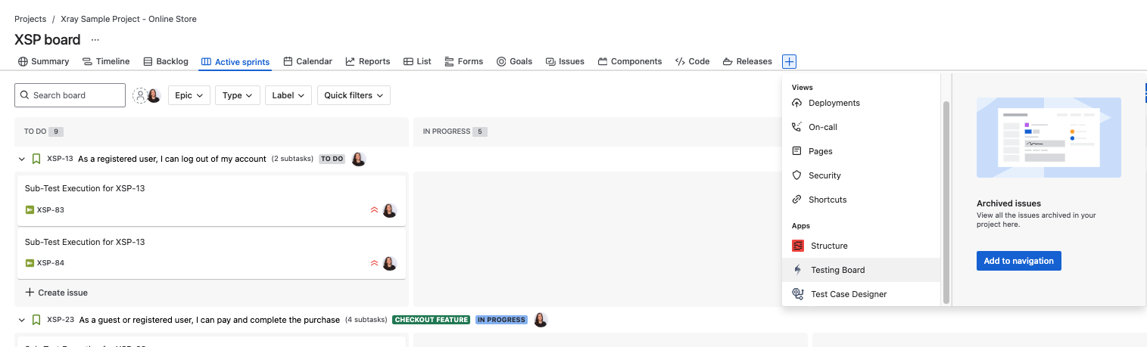The height and width of the screenshot is (347, 1147).
Task: Go to the Backlog tab
Action: (165, 61)
